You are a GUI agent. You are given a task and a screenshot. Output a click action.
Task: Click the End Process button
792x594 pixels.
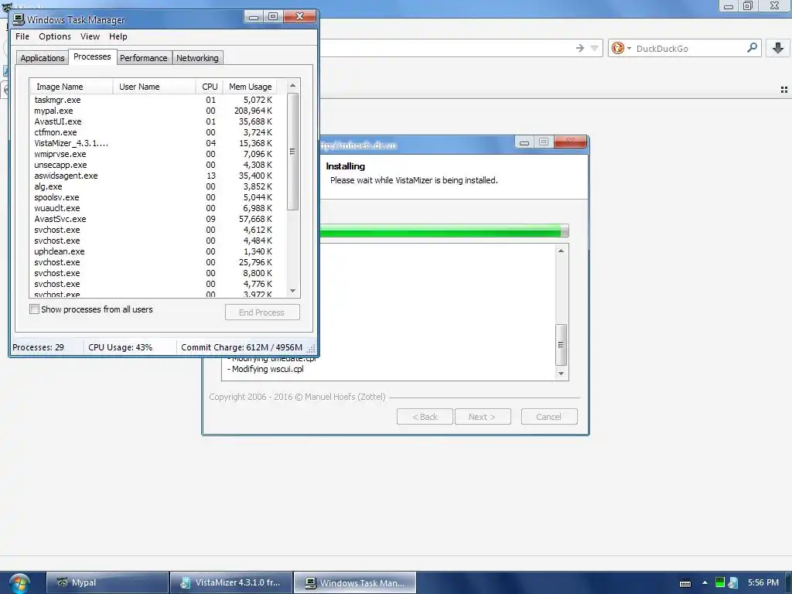[x=262, y=312]
